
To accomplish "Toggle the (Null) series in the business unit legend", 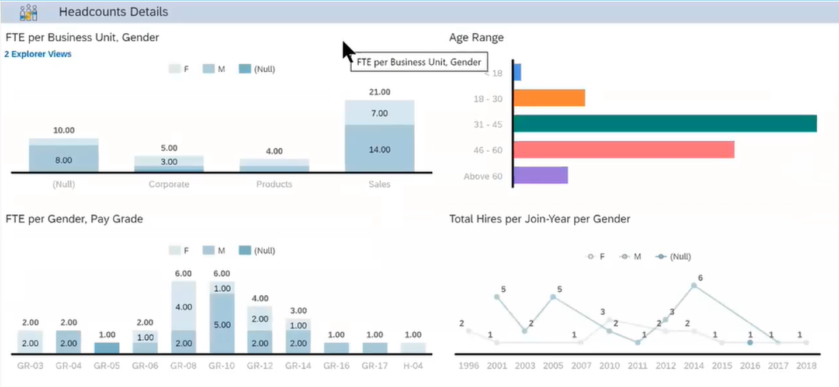I will tap(246, 68).
